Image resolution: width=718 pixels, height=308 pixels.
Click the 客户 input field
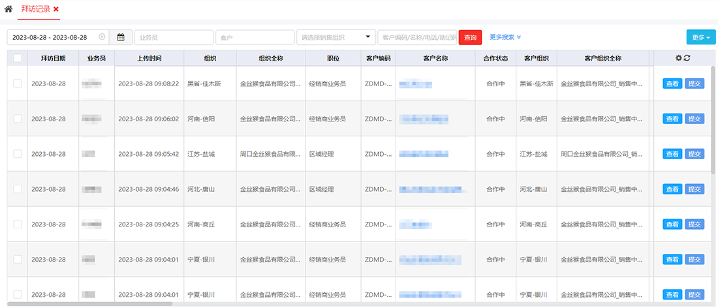[255, 37]
